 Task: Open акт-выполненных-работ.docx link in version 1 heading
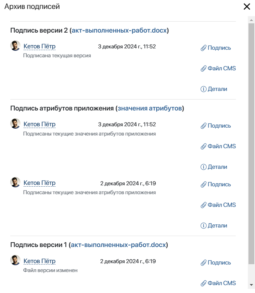click(118, 245)
